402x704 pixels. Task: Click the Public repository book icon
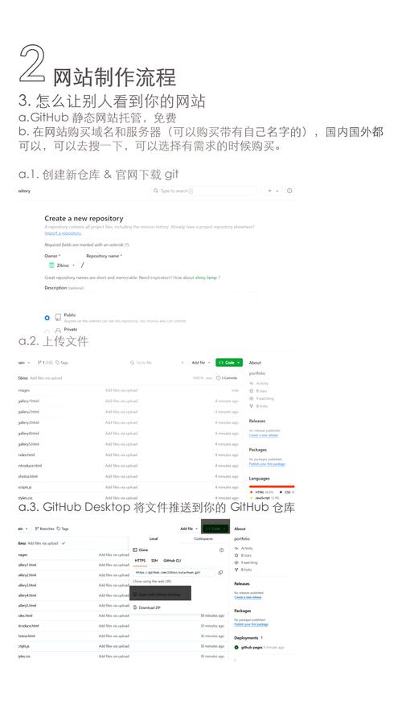point(58,318)
